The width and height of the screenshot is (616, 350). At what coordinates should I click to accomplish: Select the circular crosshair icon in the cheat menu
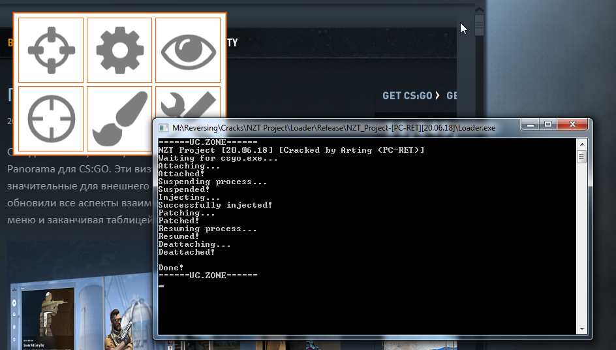(51, 119)
